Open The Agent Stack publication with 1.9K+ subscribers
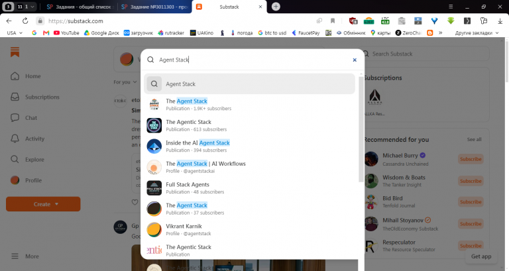 point(249,105)
